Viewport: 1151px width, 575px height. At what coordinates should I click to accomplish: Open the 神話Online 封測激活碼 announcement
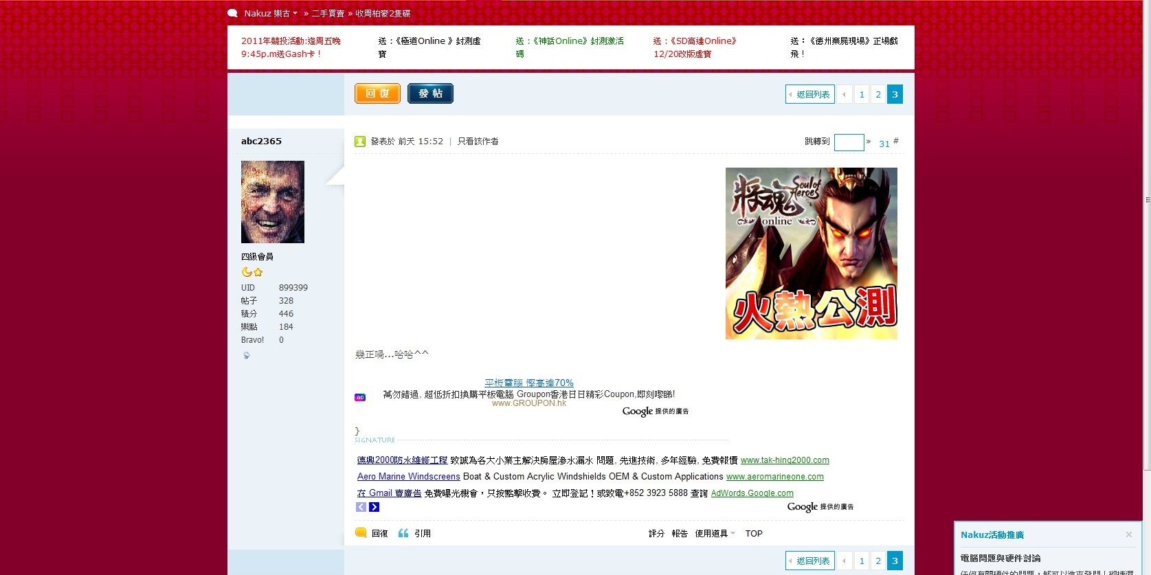(570, 47)
